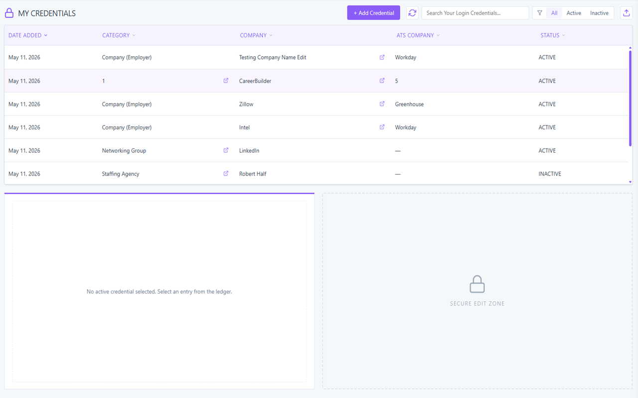Sort by ATS Company column header
The width and height of the screenshot is (638, 398).
pos(418,35)
